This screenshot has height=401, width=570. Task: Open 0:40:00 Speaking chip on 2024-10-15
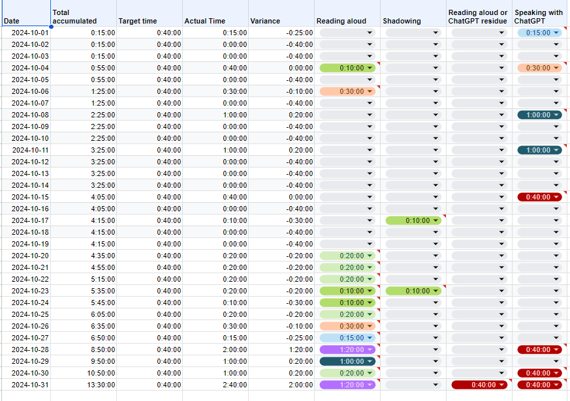click(539, 197)
